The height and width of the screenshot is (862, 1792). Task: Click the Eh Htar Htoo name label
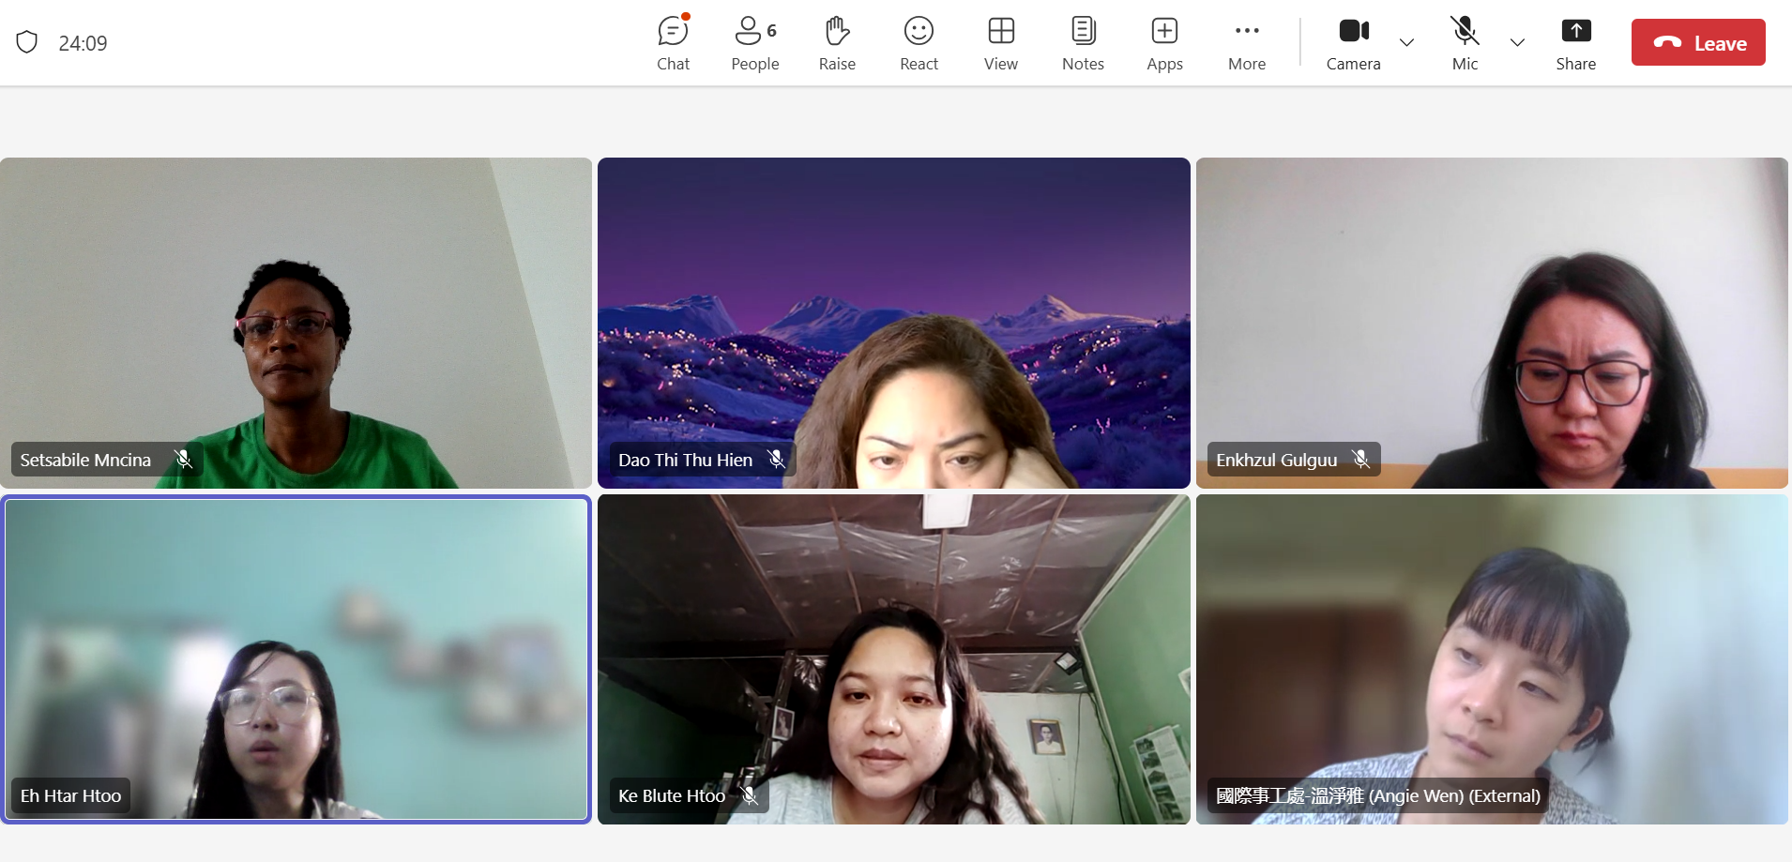70,795
